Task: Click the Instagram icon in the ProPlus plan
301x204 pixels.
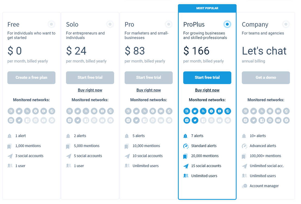Action: [x=187, y=120]
